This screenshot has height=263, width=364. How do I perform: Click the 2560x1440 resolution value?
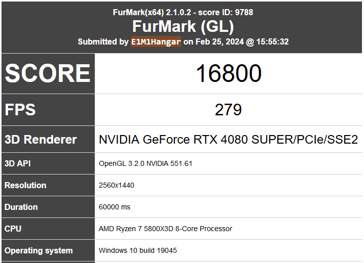click(x=116, y=185)
